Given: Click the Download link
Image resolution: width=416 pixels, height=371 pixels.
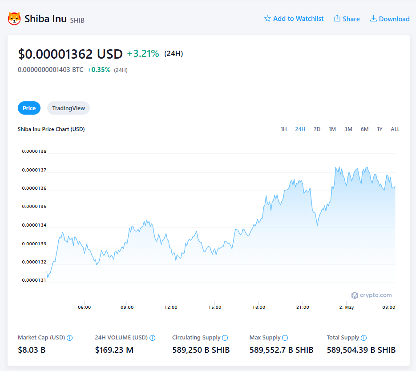Looking at the screenshot, I should [x=390, y=19].
